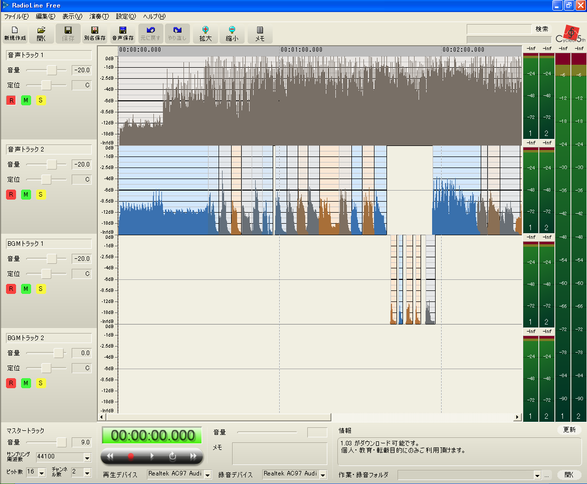This screenshot has width=587, height=484.
Task: Click the Cycle of 5th logo
Action: coord(570,34)
